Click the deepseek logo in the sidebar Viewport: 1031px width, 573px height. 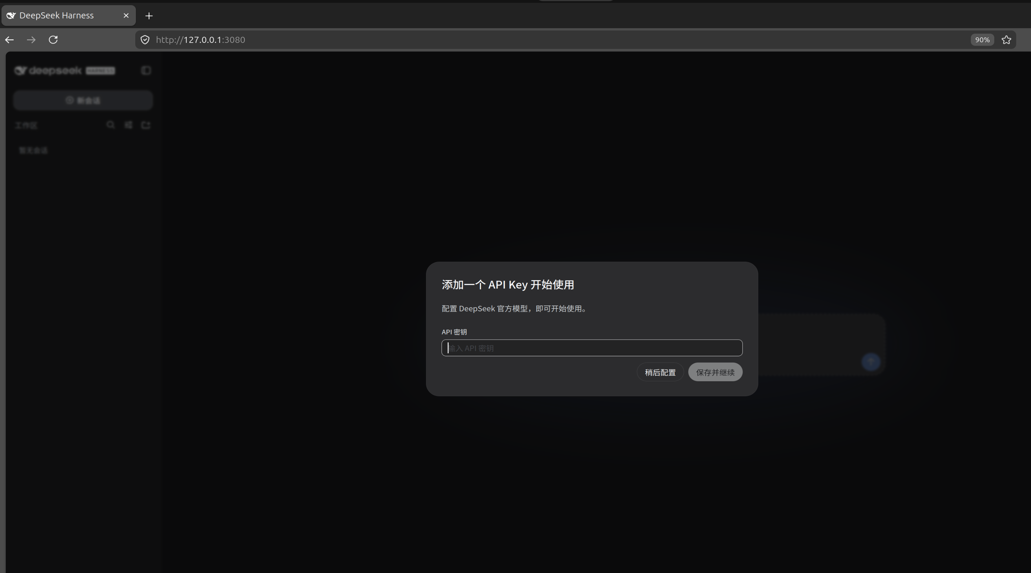(64, 71)
